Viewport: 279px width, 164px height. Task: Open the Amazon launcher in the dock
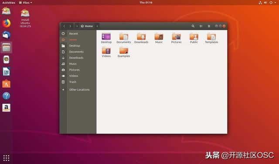[7, 108]
